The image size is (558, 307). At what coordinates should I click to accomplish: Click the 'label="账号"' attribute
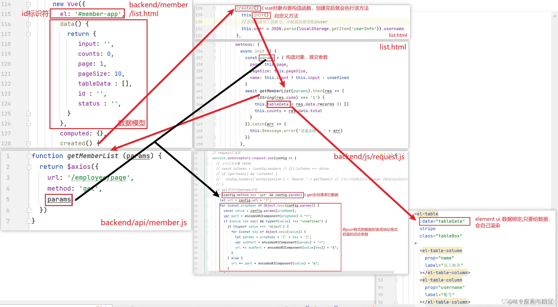click(439, 295)
